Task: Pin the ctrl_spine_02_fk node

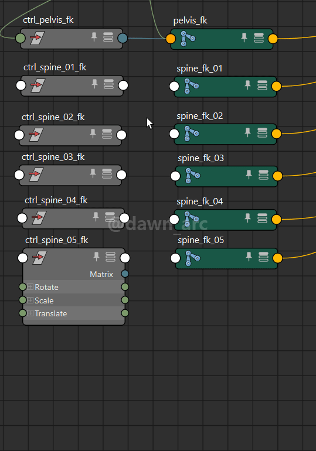Action: point(93,134)
